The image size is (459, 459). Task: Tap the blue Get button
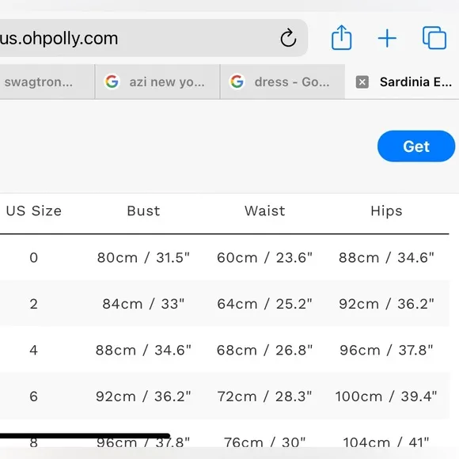[416, 146]
